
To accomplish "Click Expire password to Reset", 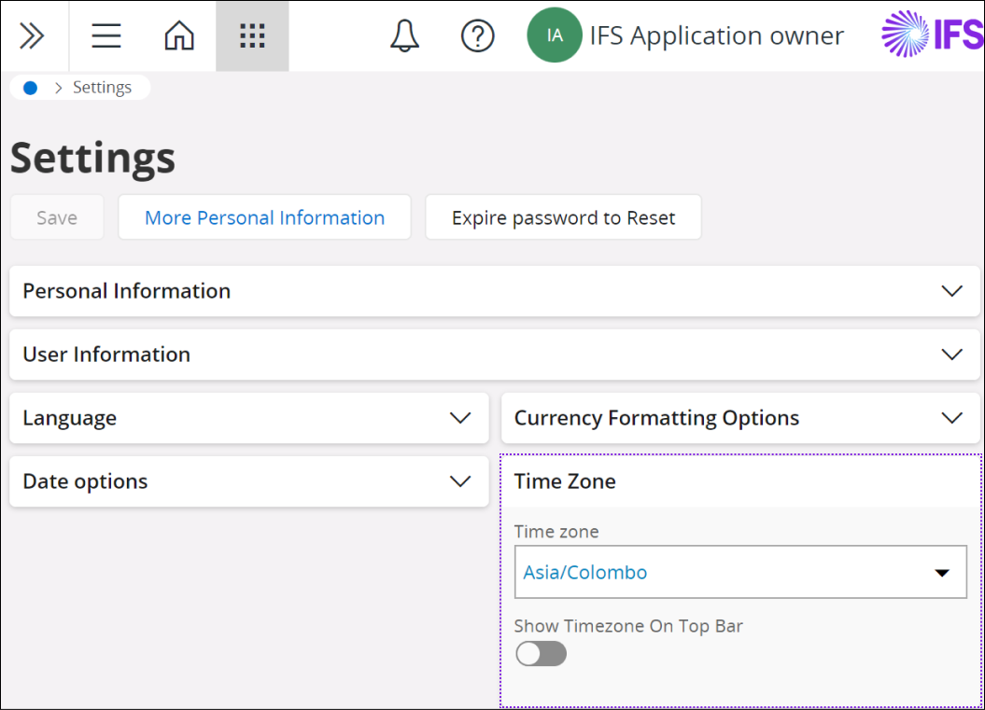I will click(x=562, y=216).
